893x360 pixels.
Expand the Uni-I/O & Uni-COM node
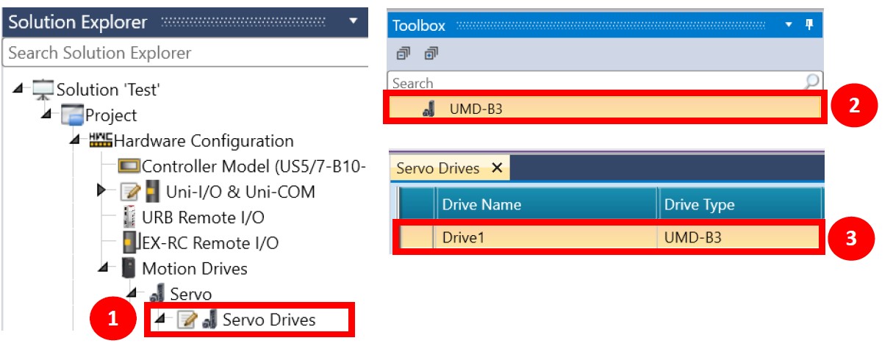[x=102, y=191]
